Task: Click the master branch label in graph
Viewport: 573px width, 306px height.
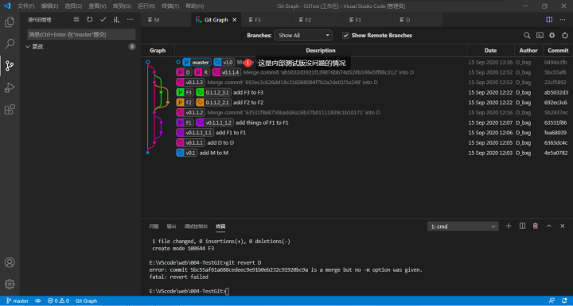Action: pos(197,62)
